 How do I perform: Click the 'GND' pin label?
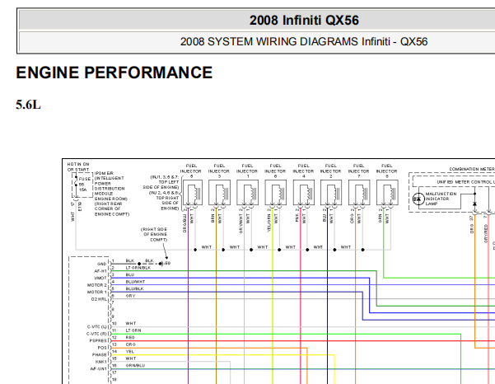[x=101, y=264]
